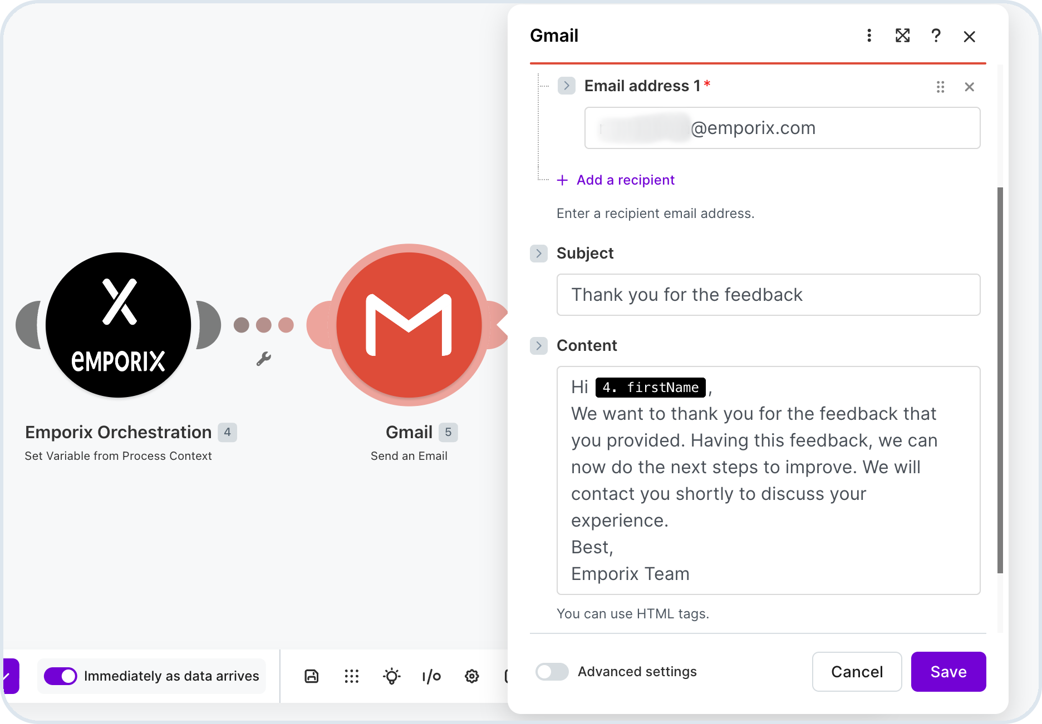This screenshot has width=1042, height=724.
Task: Expand the Email address 1 chevron
Action: (566, 86)
